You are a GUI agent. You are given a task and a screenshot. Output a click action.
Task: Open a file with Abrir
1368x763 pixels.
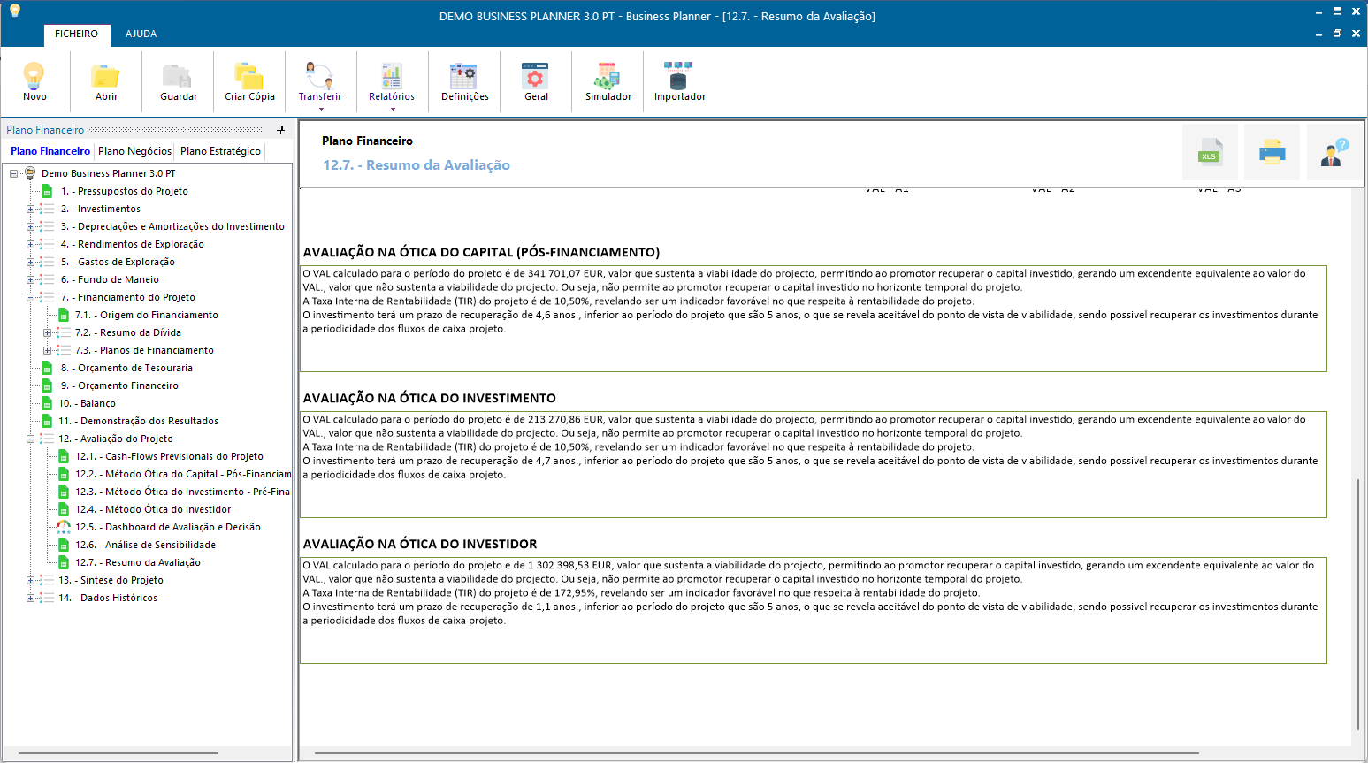click(106, 81)
